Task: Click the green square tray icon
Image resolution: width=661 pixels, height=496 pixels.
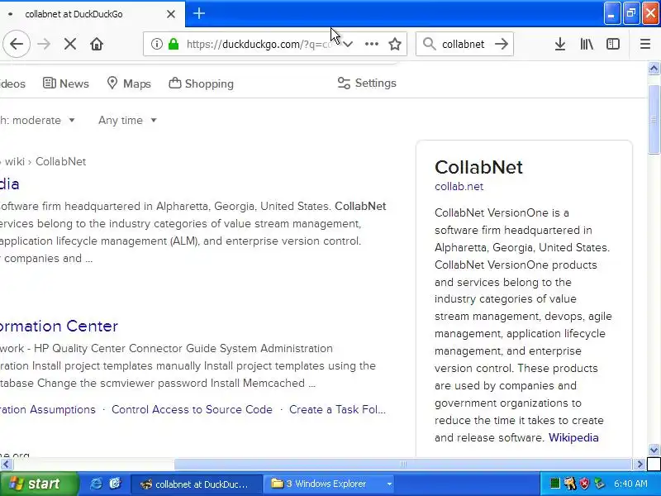Action: 554,484
